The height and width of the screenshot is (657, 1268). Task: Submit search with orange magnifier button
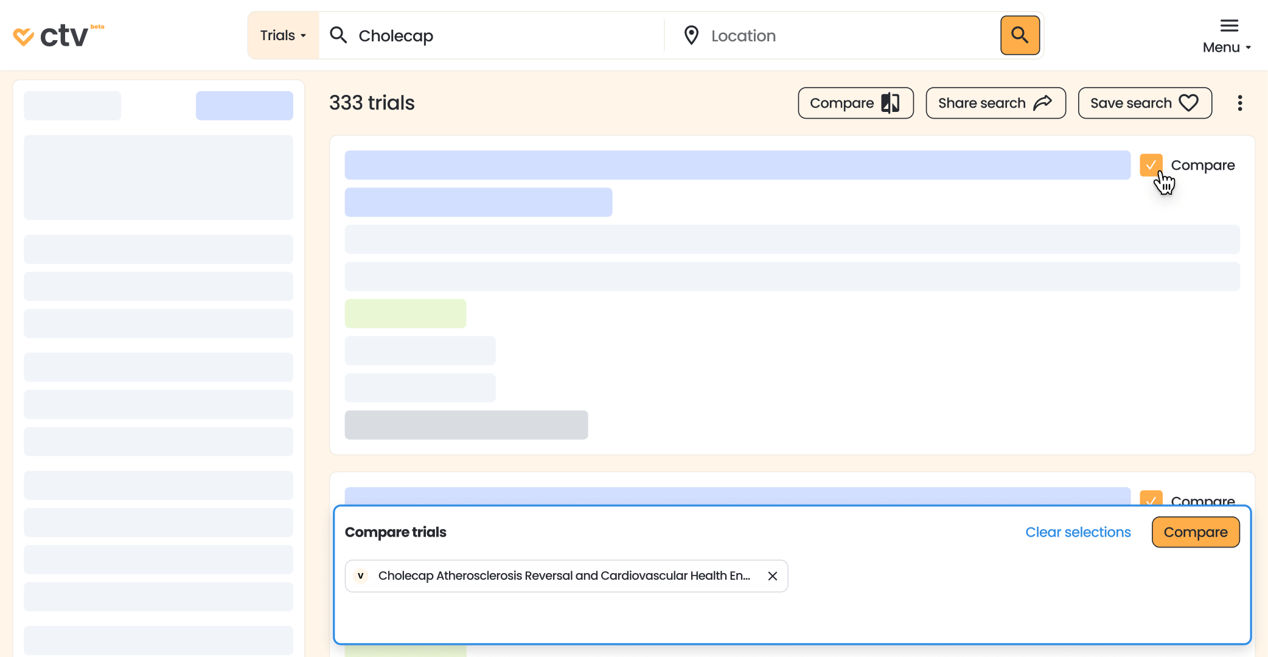pos(1020,35)
